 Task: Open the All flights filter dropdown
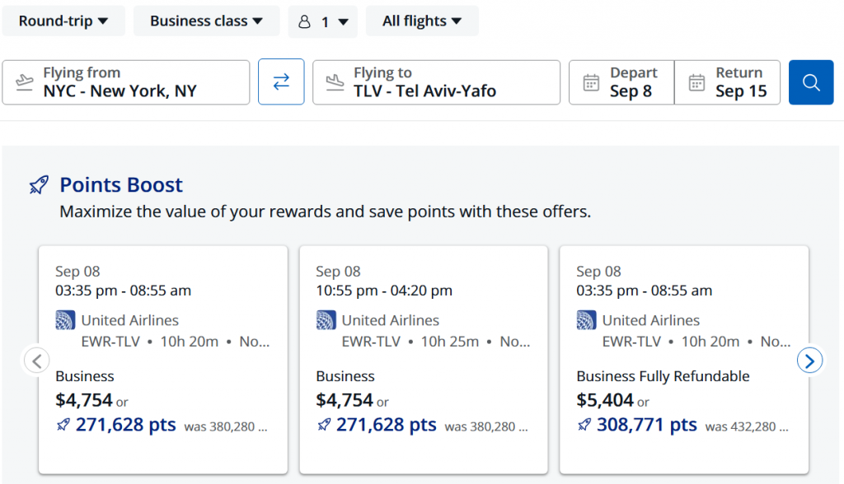click(x=422, y=21)
